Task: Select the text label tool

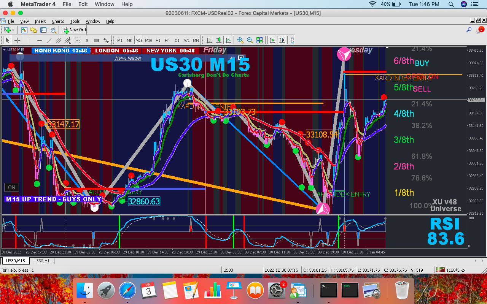Action: 87,40
